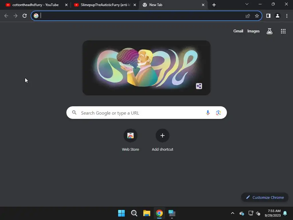Image resolution: width=293 pixels, height=220 pixels.
Task: Open the Windows Start menu
Action: 121,213
